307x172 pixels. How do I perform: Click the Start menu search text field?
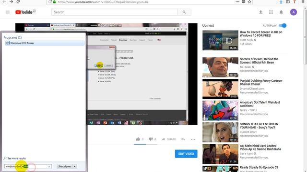pos(28,166)
